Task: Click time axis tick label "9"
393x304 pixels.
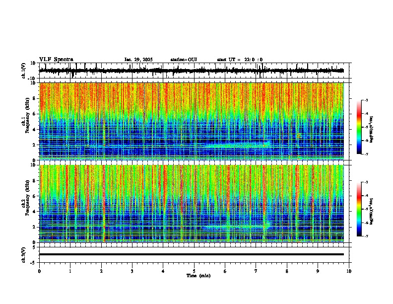Action: click(x=318, y=271)
